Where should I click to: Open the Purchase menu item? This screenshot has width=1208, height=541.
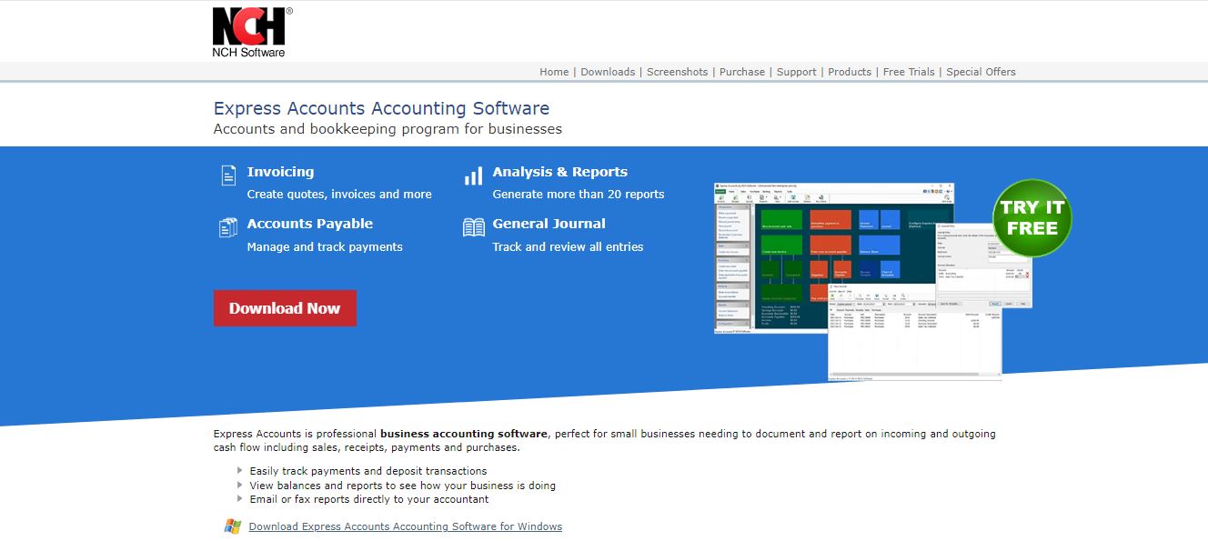click(742, 72)
